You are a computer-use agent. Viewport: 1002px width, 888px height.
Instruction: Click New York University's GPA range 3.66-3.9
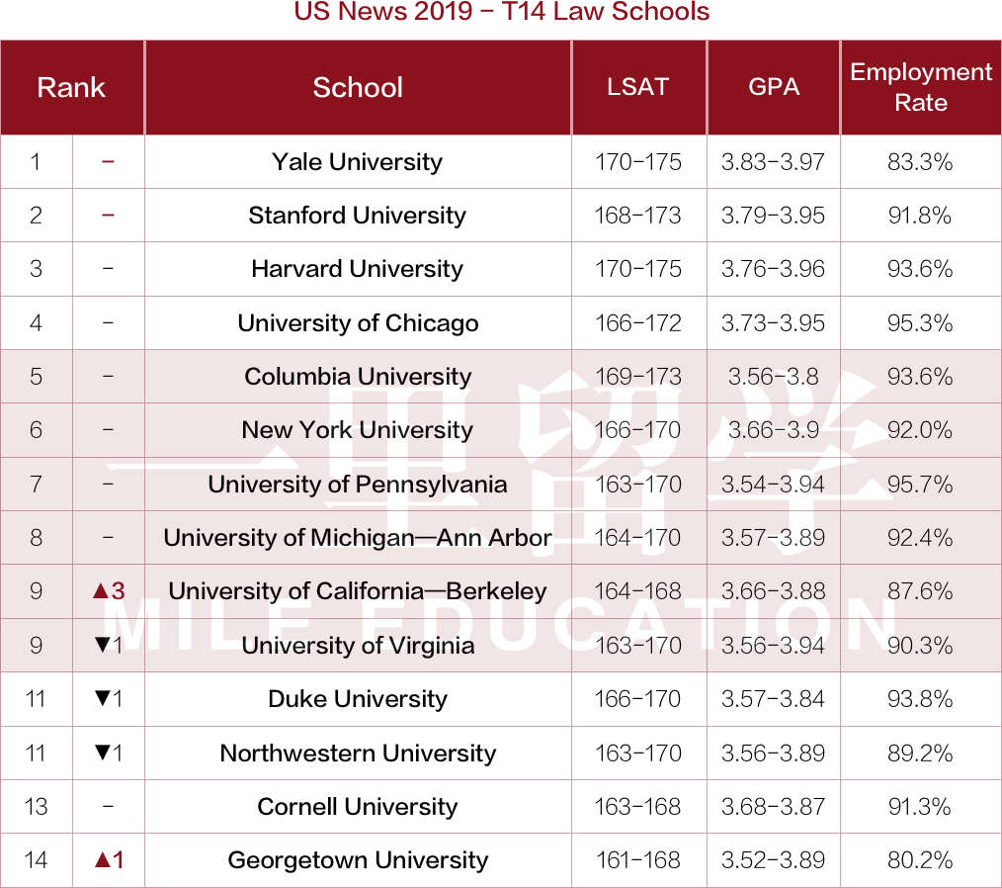coord(774,430)
